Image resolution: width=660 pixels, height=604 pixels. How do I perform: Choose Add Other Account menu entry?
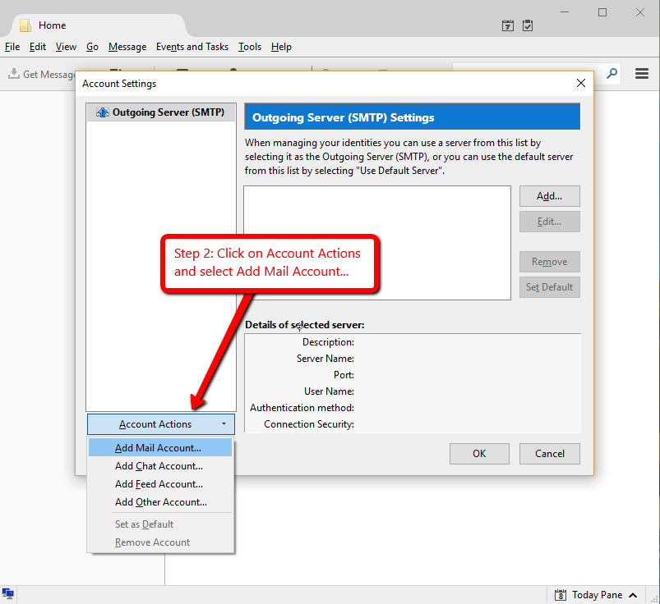(x=160, y=502)
